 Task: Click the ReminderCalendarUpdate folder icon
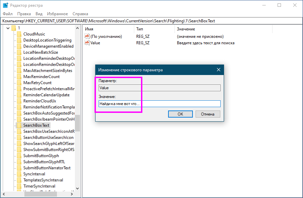[x=19, y=95]
